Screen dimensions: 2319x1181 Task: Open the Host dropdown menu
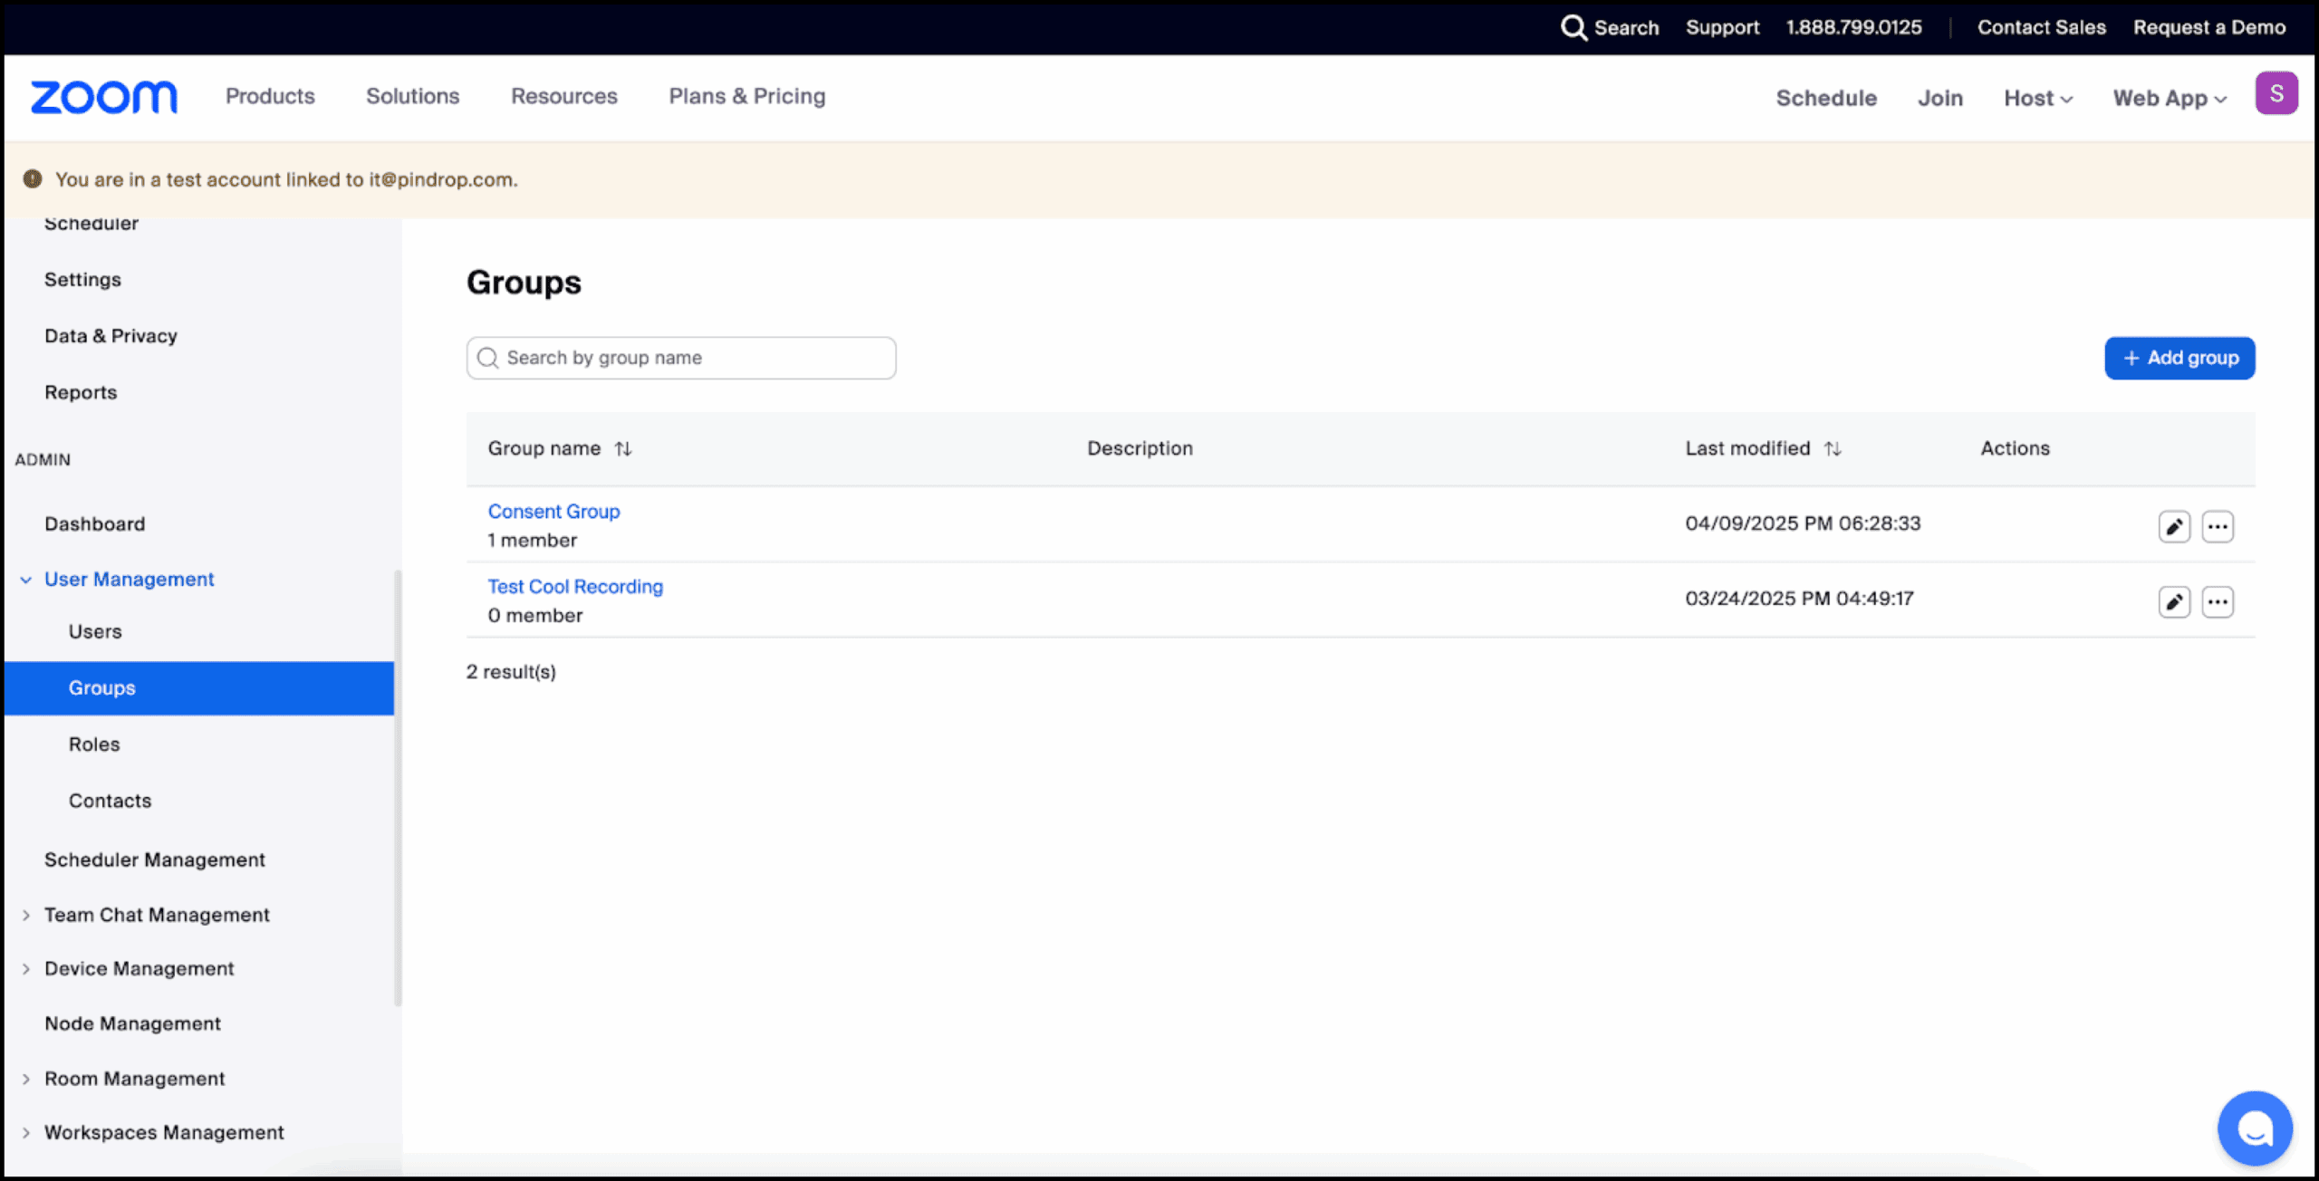2037,98
